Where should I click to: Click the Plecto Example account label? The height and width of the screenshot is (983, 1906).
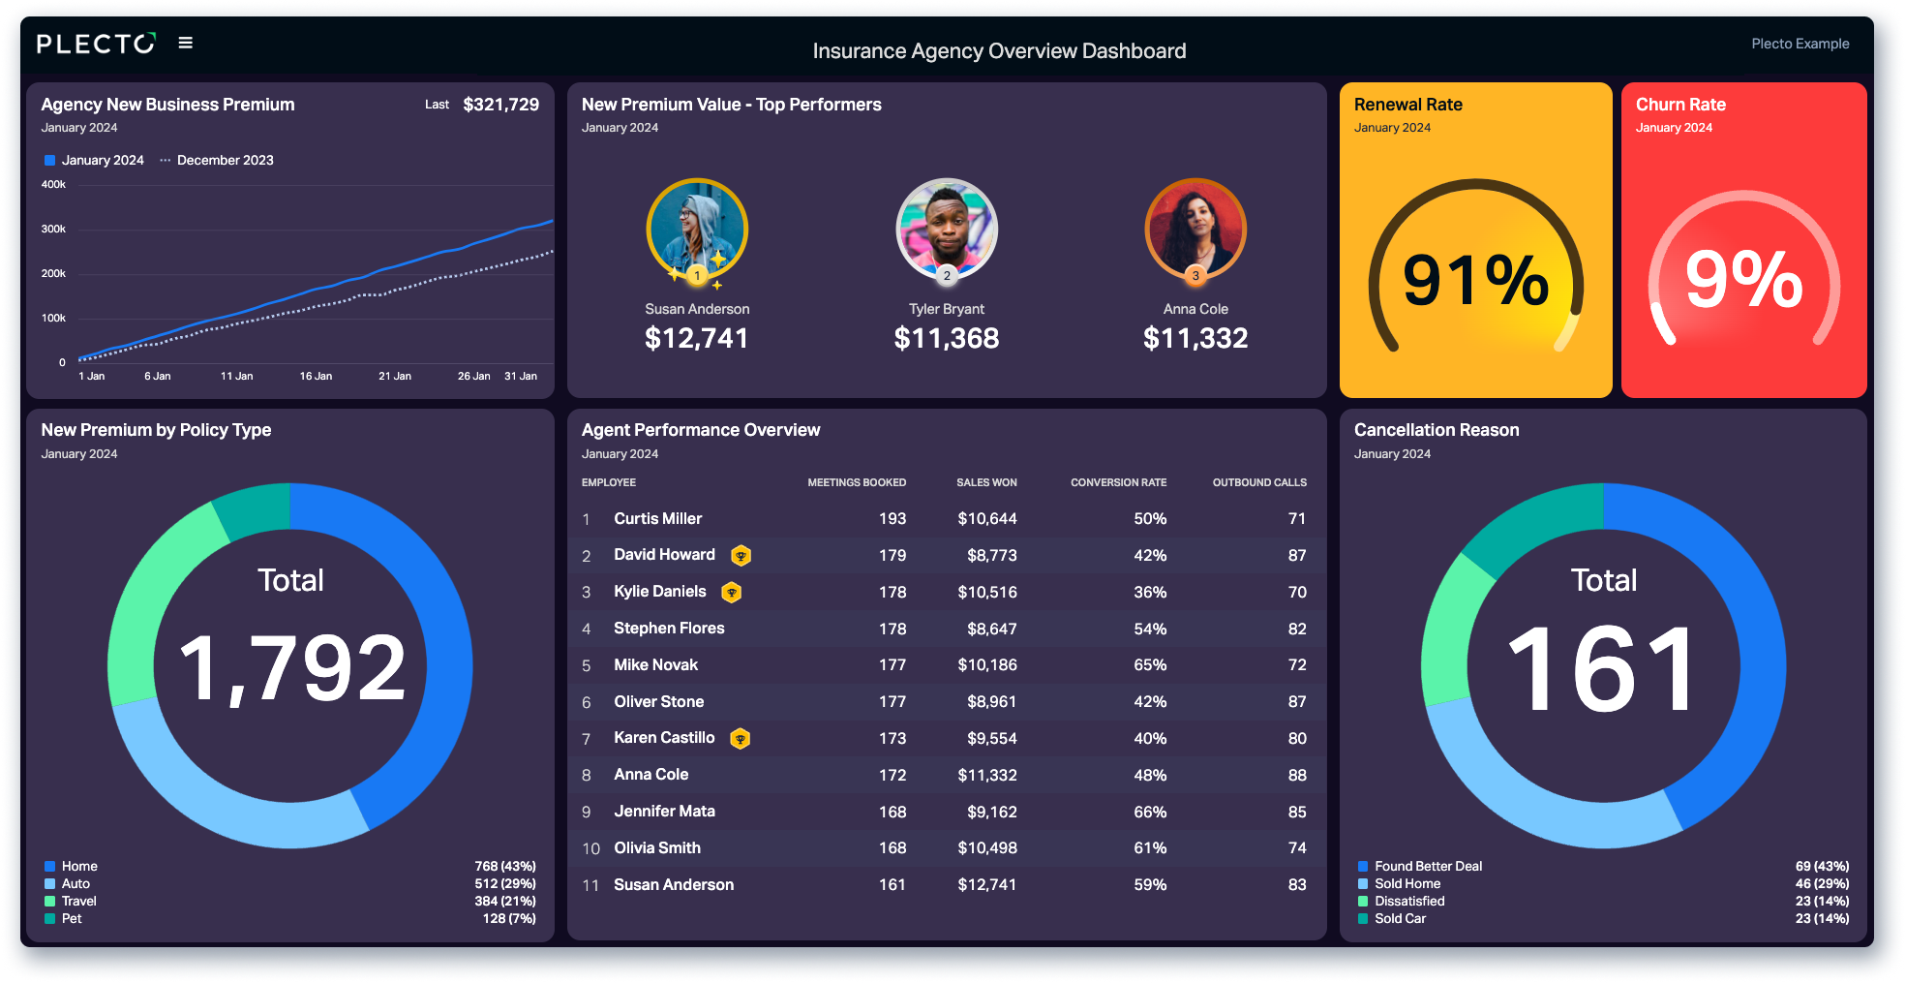(1800, 44)
